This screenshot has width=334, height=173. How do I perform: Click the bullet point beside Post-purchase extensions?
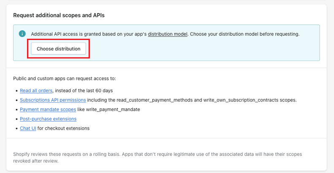point(16,119)
